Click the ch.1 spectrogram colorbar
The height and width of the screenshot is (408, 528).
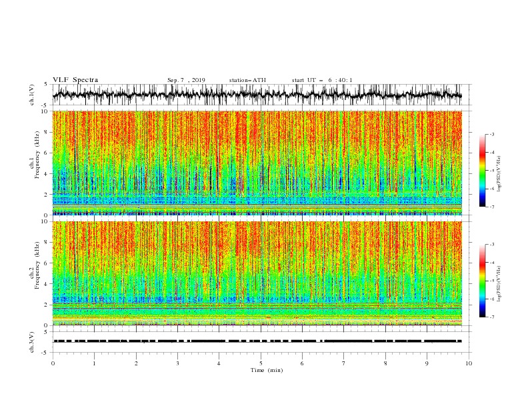point(482,171)
